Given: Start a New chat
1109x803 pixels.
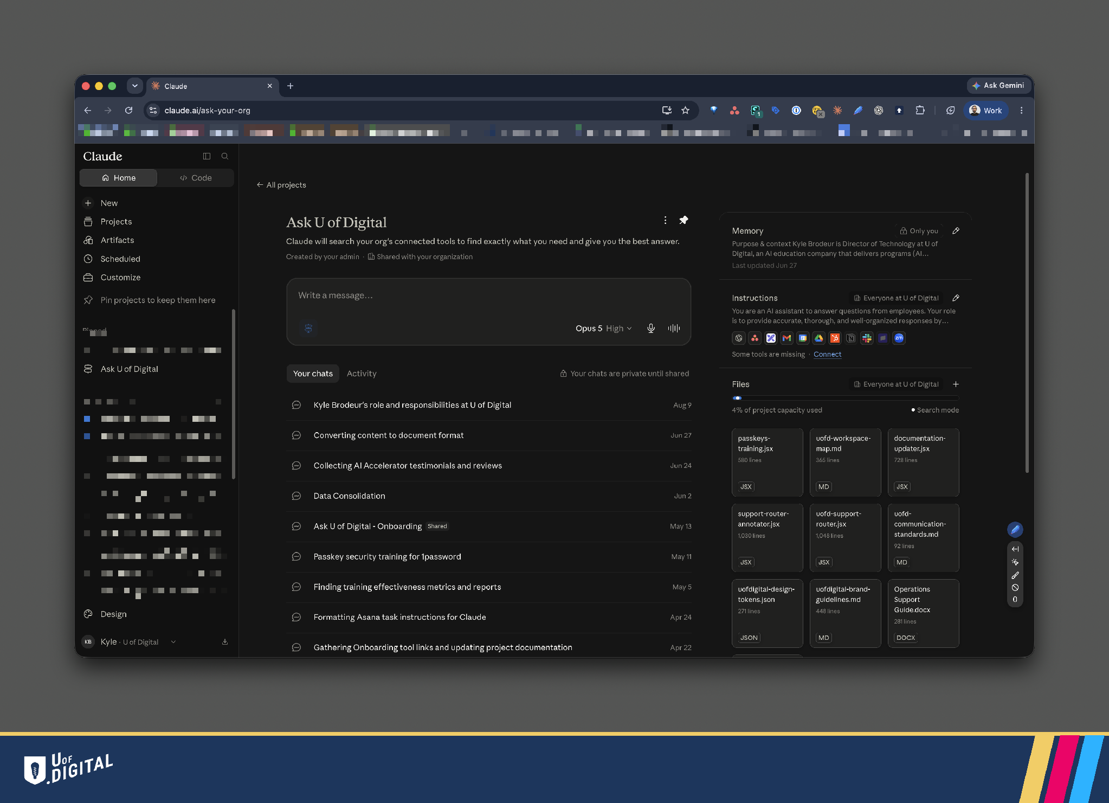Looking at the screenshot, I should (109, 203).
